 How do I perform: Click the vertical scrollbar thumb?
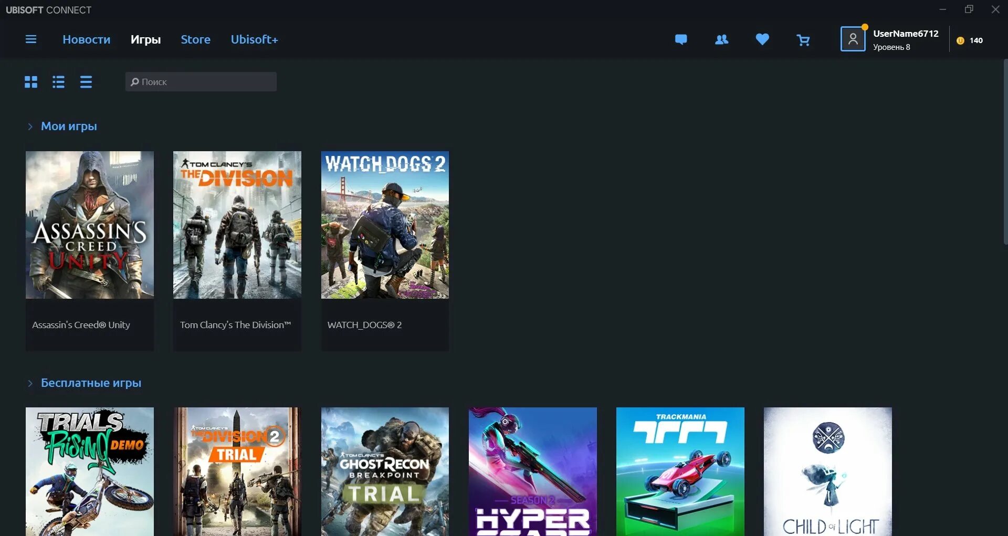coord(1005,152)
